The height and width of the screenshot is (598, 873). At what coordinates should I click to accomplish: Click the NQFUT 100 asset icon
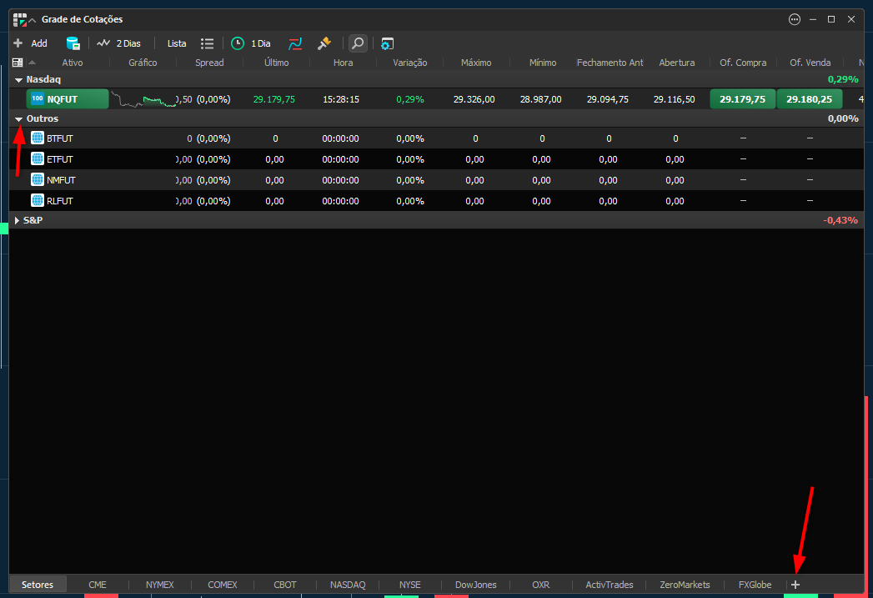point(38,99)
